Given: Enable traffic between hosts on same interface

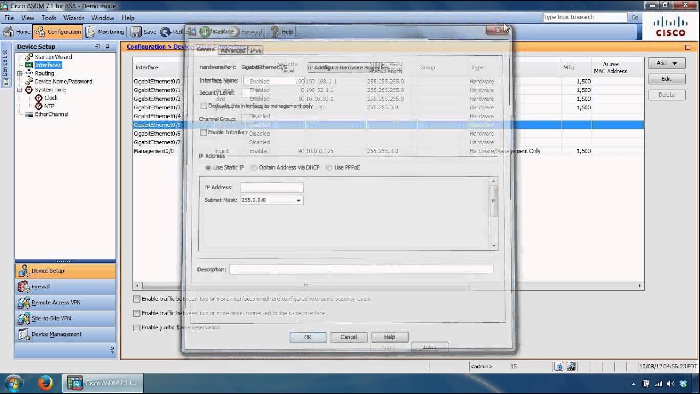Looking at the screenshot, I should pos(137,313).
